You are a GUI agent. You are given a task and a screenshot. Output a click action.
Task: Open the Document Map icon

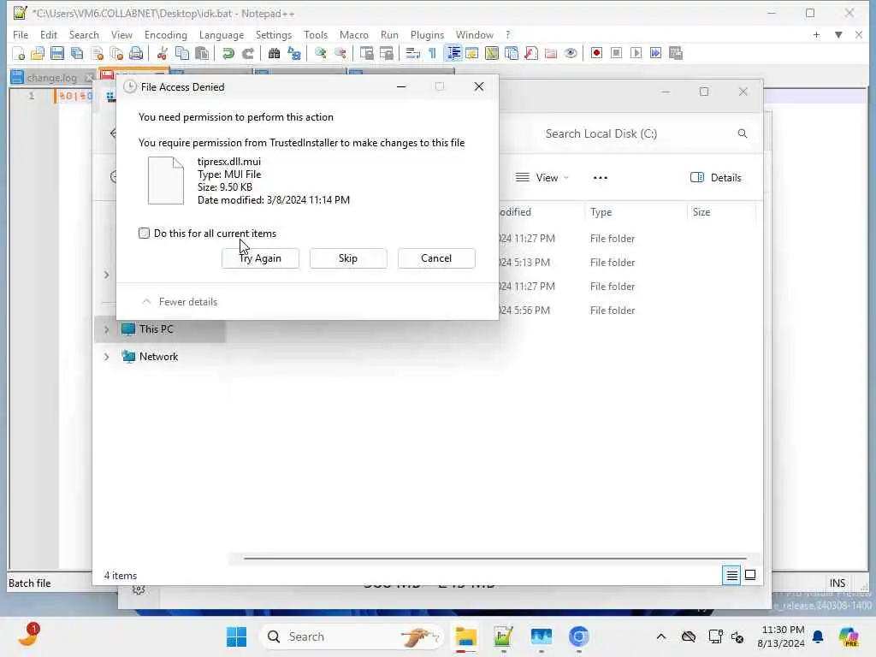pyautogui.click(x=492, y=54)
